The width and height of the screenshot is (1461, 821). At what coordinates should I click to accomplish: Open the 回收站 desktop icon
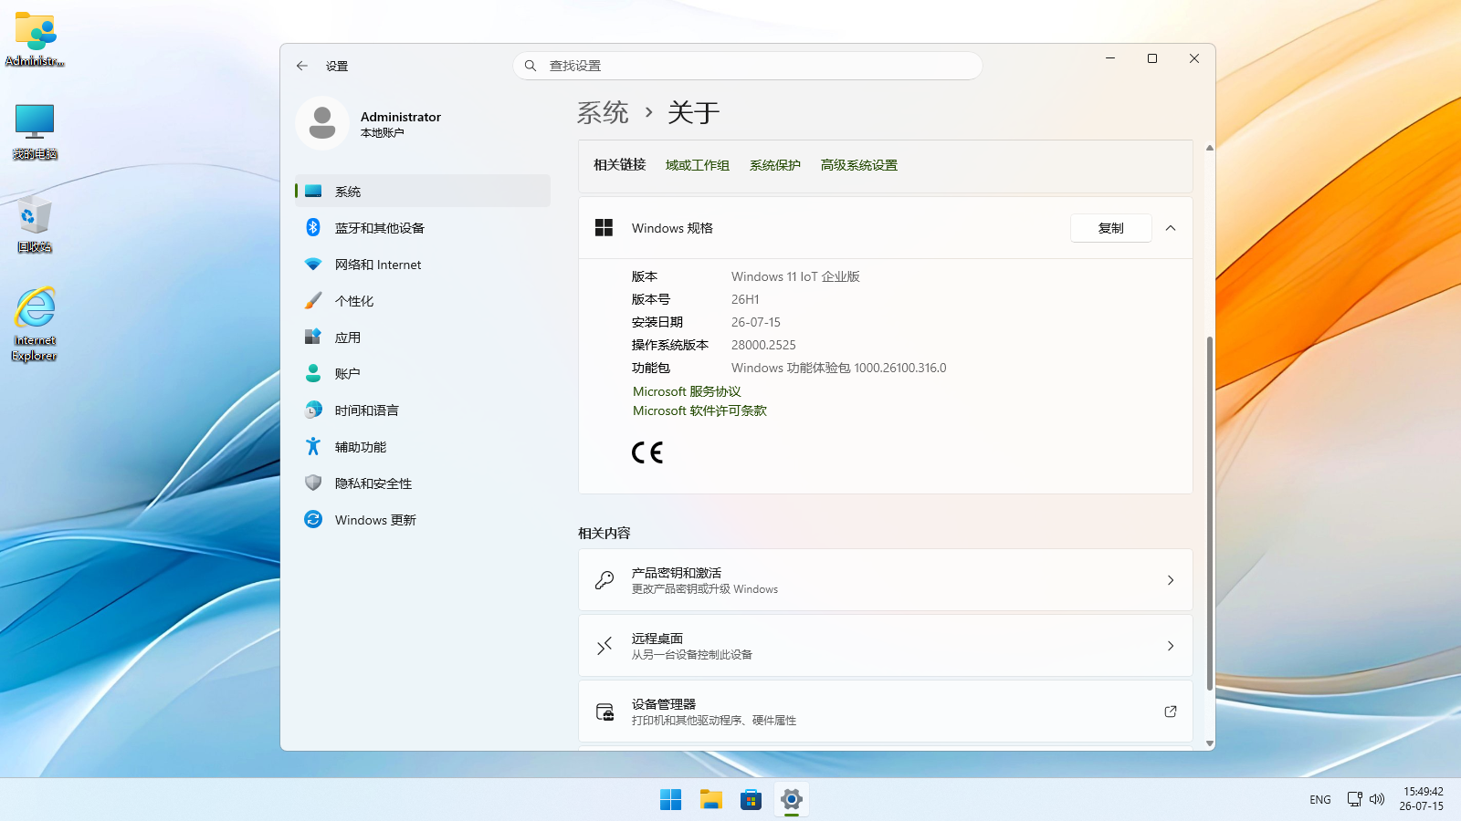click(35, 223)
